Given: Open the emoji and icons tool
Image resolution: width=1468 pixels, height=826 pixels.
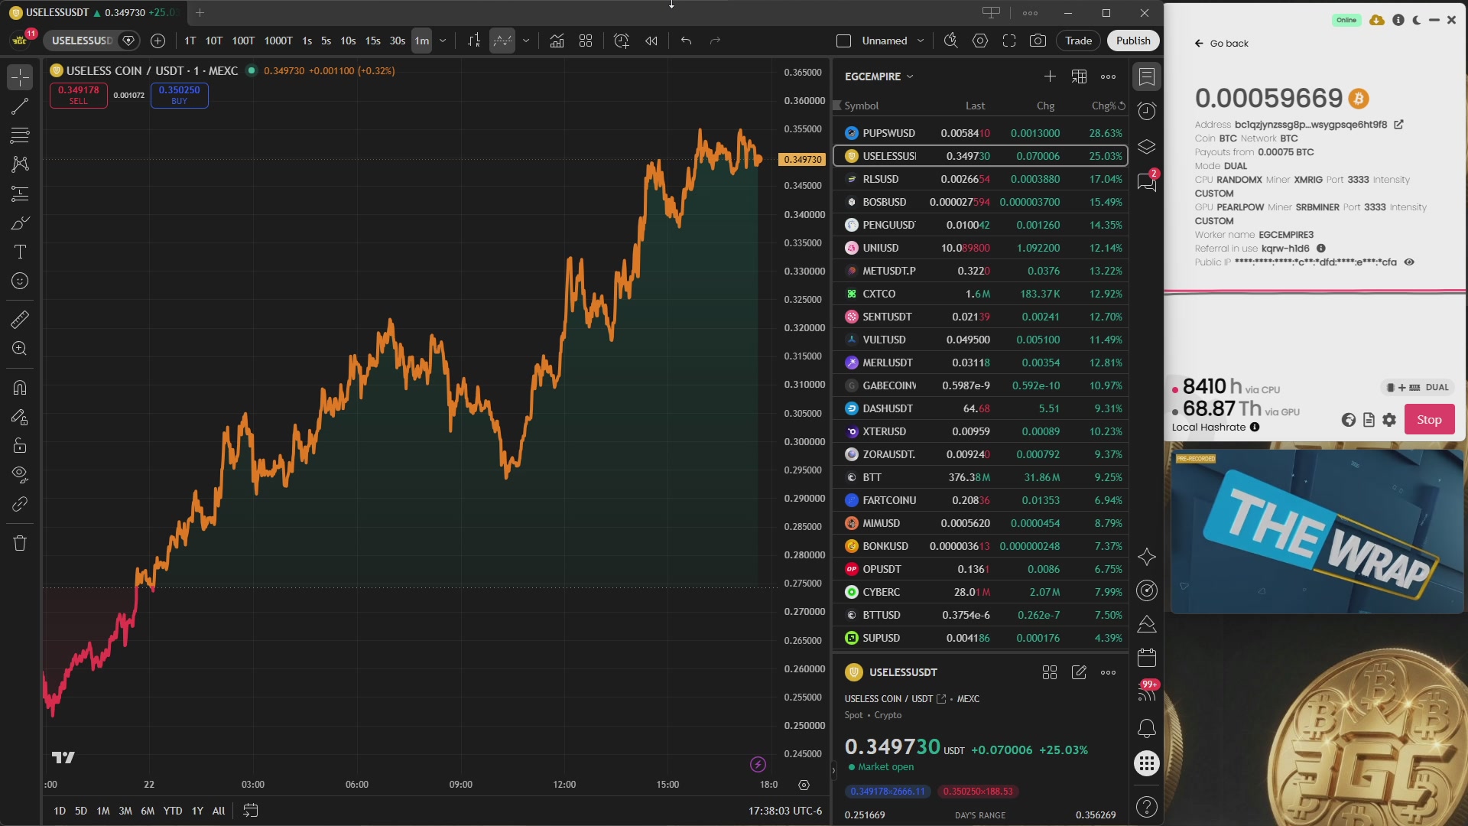Looking at the screenshot, I should tap(20, 281).
